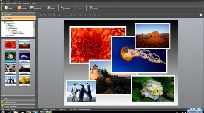Expand the Видео tree node
Screen dimensions: 204x113
7,25
